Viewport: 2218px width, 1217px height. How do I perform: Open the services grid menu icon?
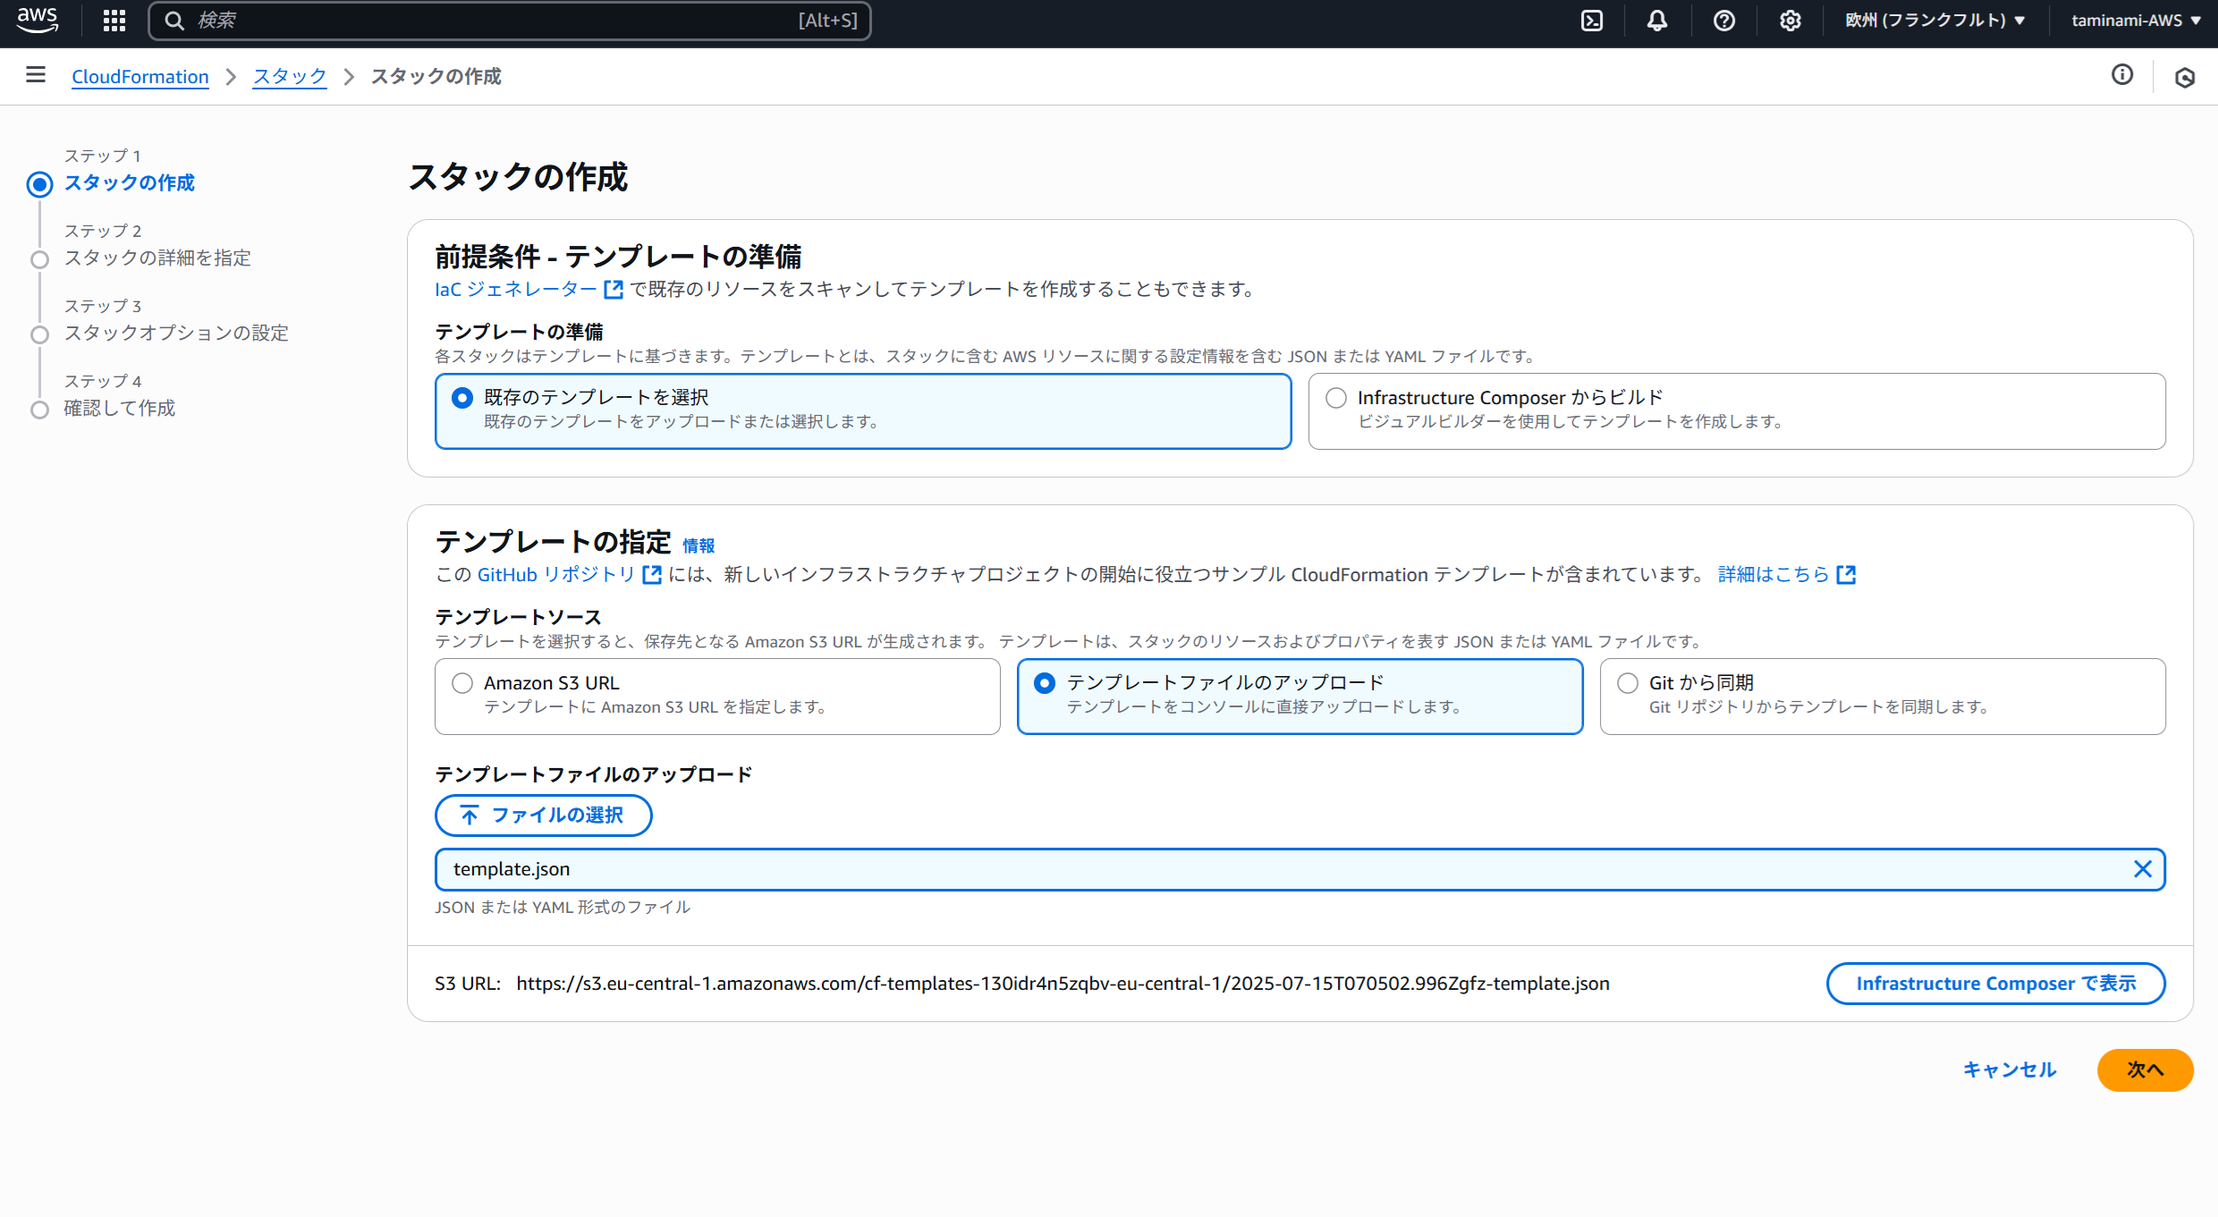[x=114, y=21]
